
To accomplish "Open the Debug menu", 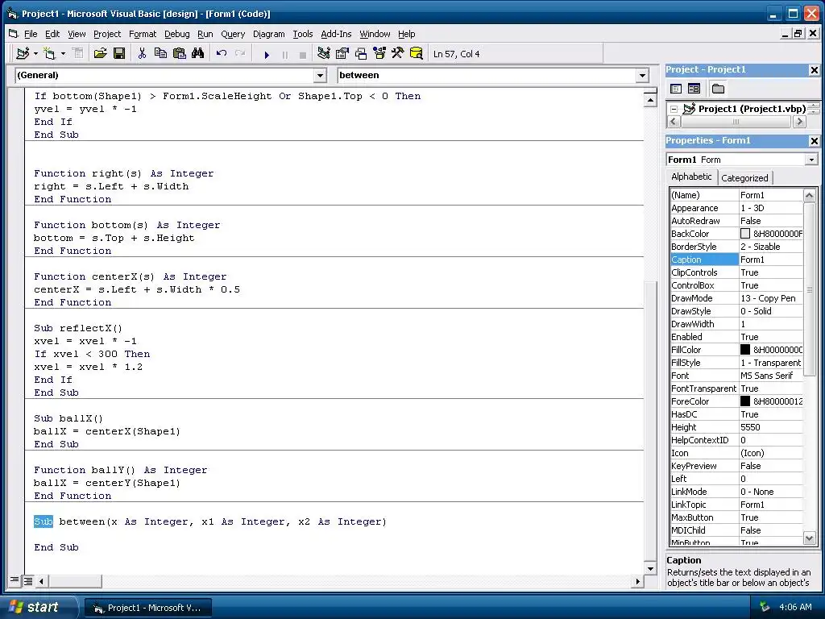I will tap(176, 34).
